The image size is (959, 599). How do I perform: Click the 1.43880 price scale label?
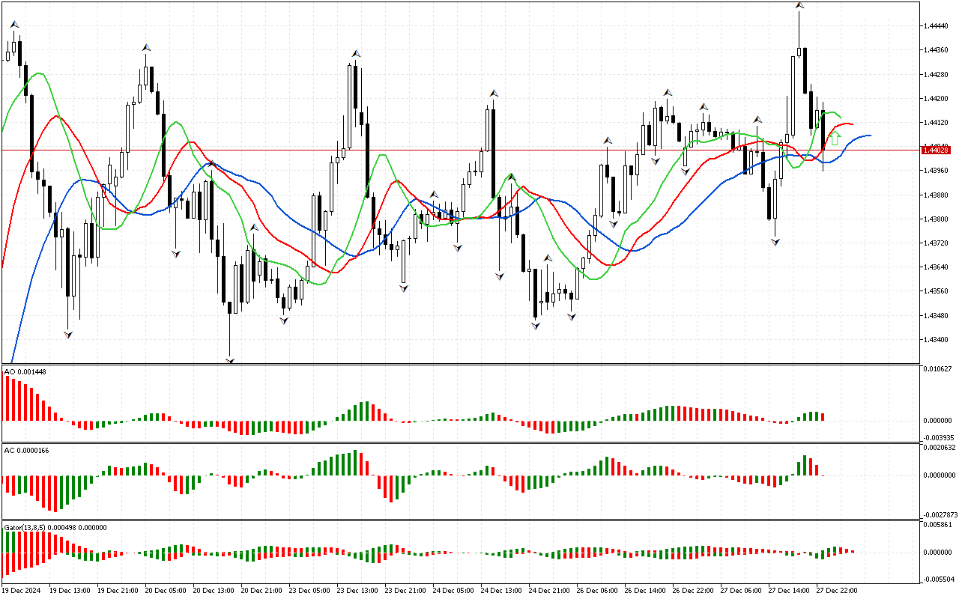click(937, 195)
